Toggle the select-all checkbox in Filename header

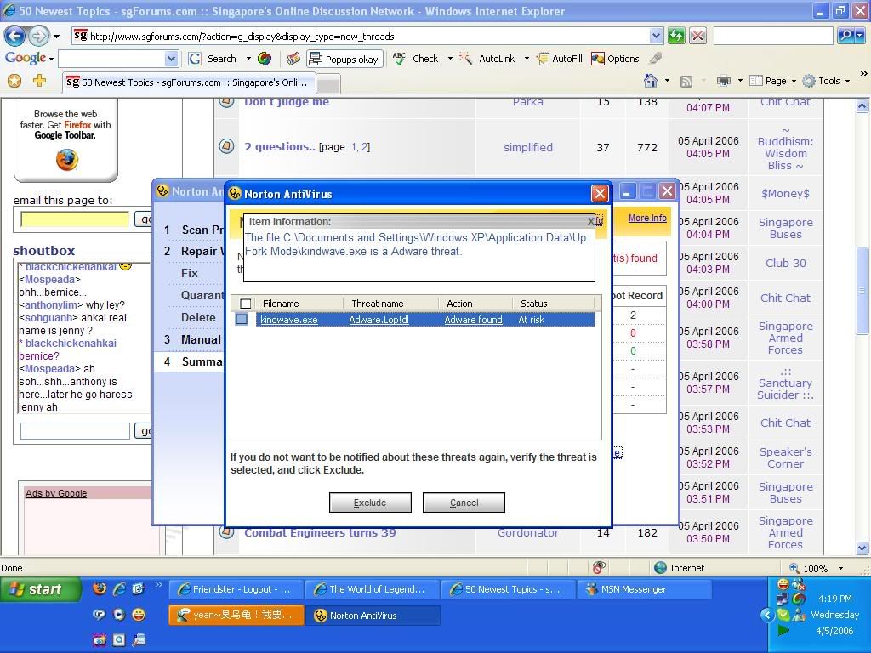246,304
